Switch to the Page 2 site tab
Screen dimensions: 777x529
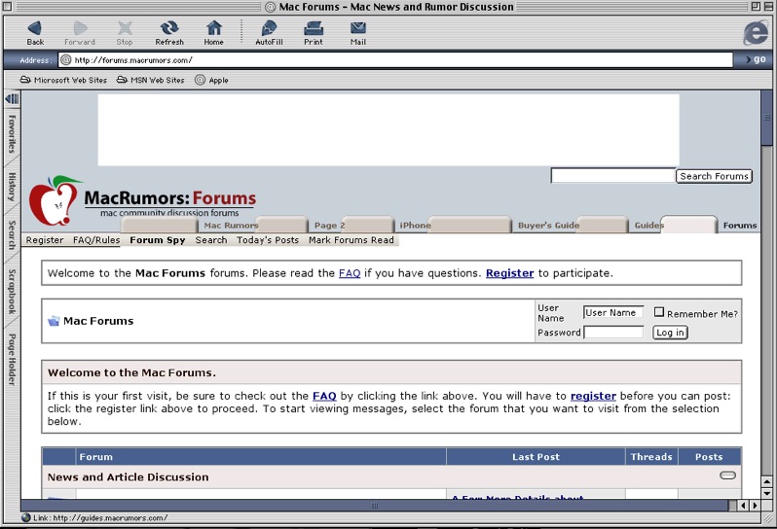coord(329,226)
